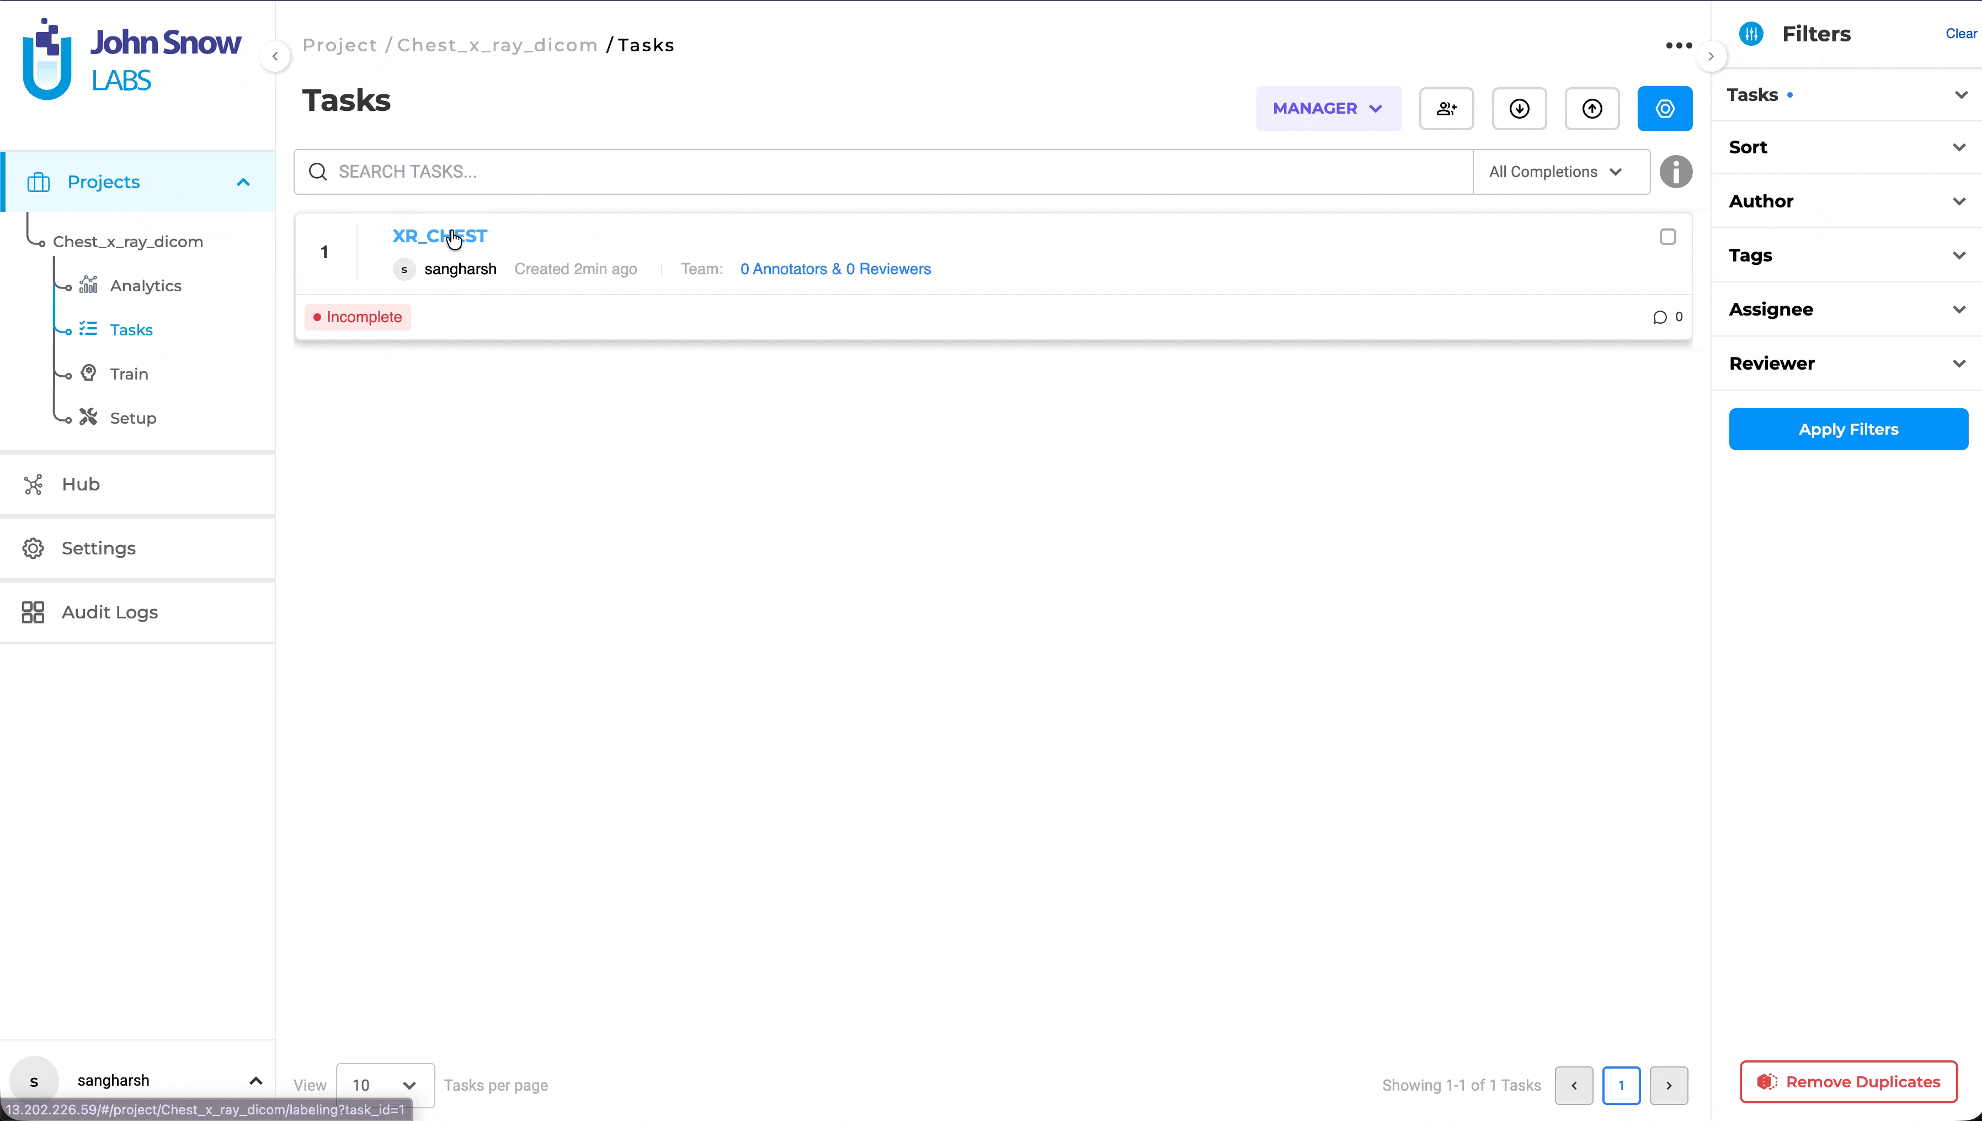Click the export tasks upload-arrow icon
Screen dimensions: 1982x1121
(x=1591, y=109)
